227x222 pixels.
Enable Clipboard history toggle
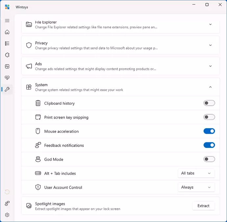(209, 103)
